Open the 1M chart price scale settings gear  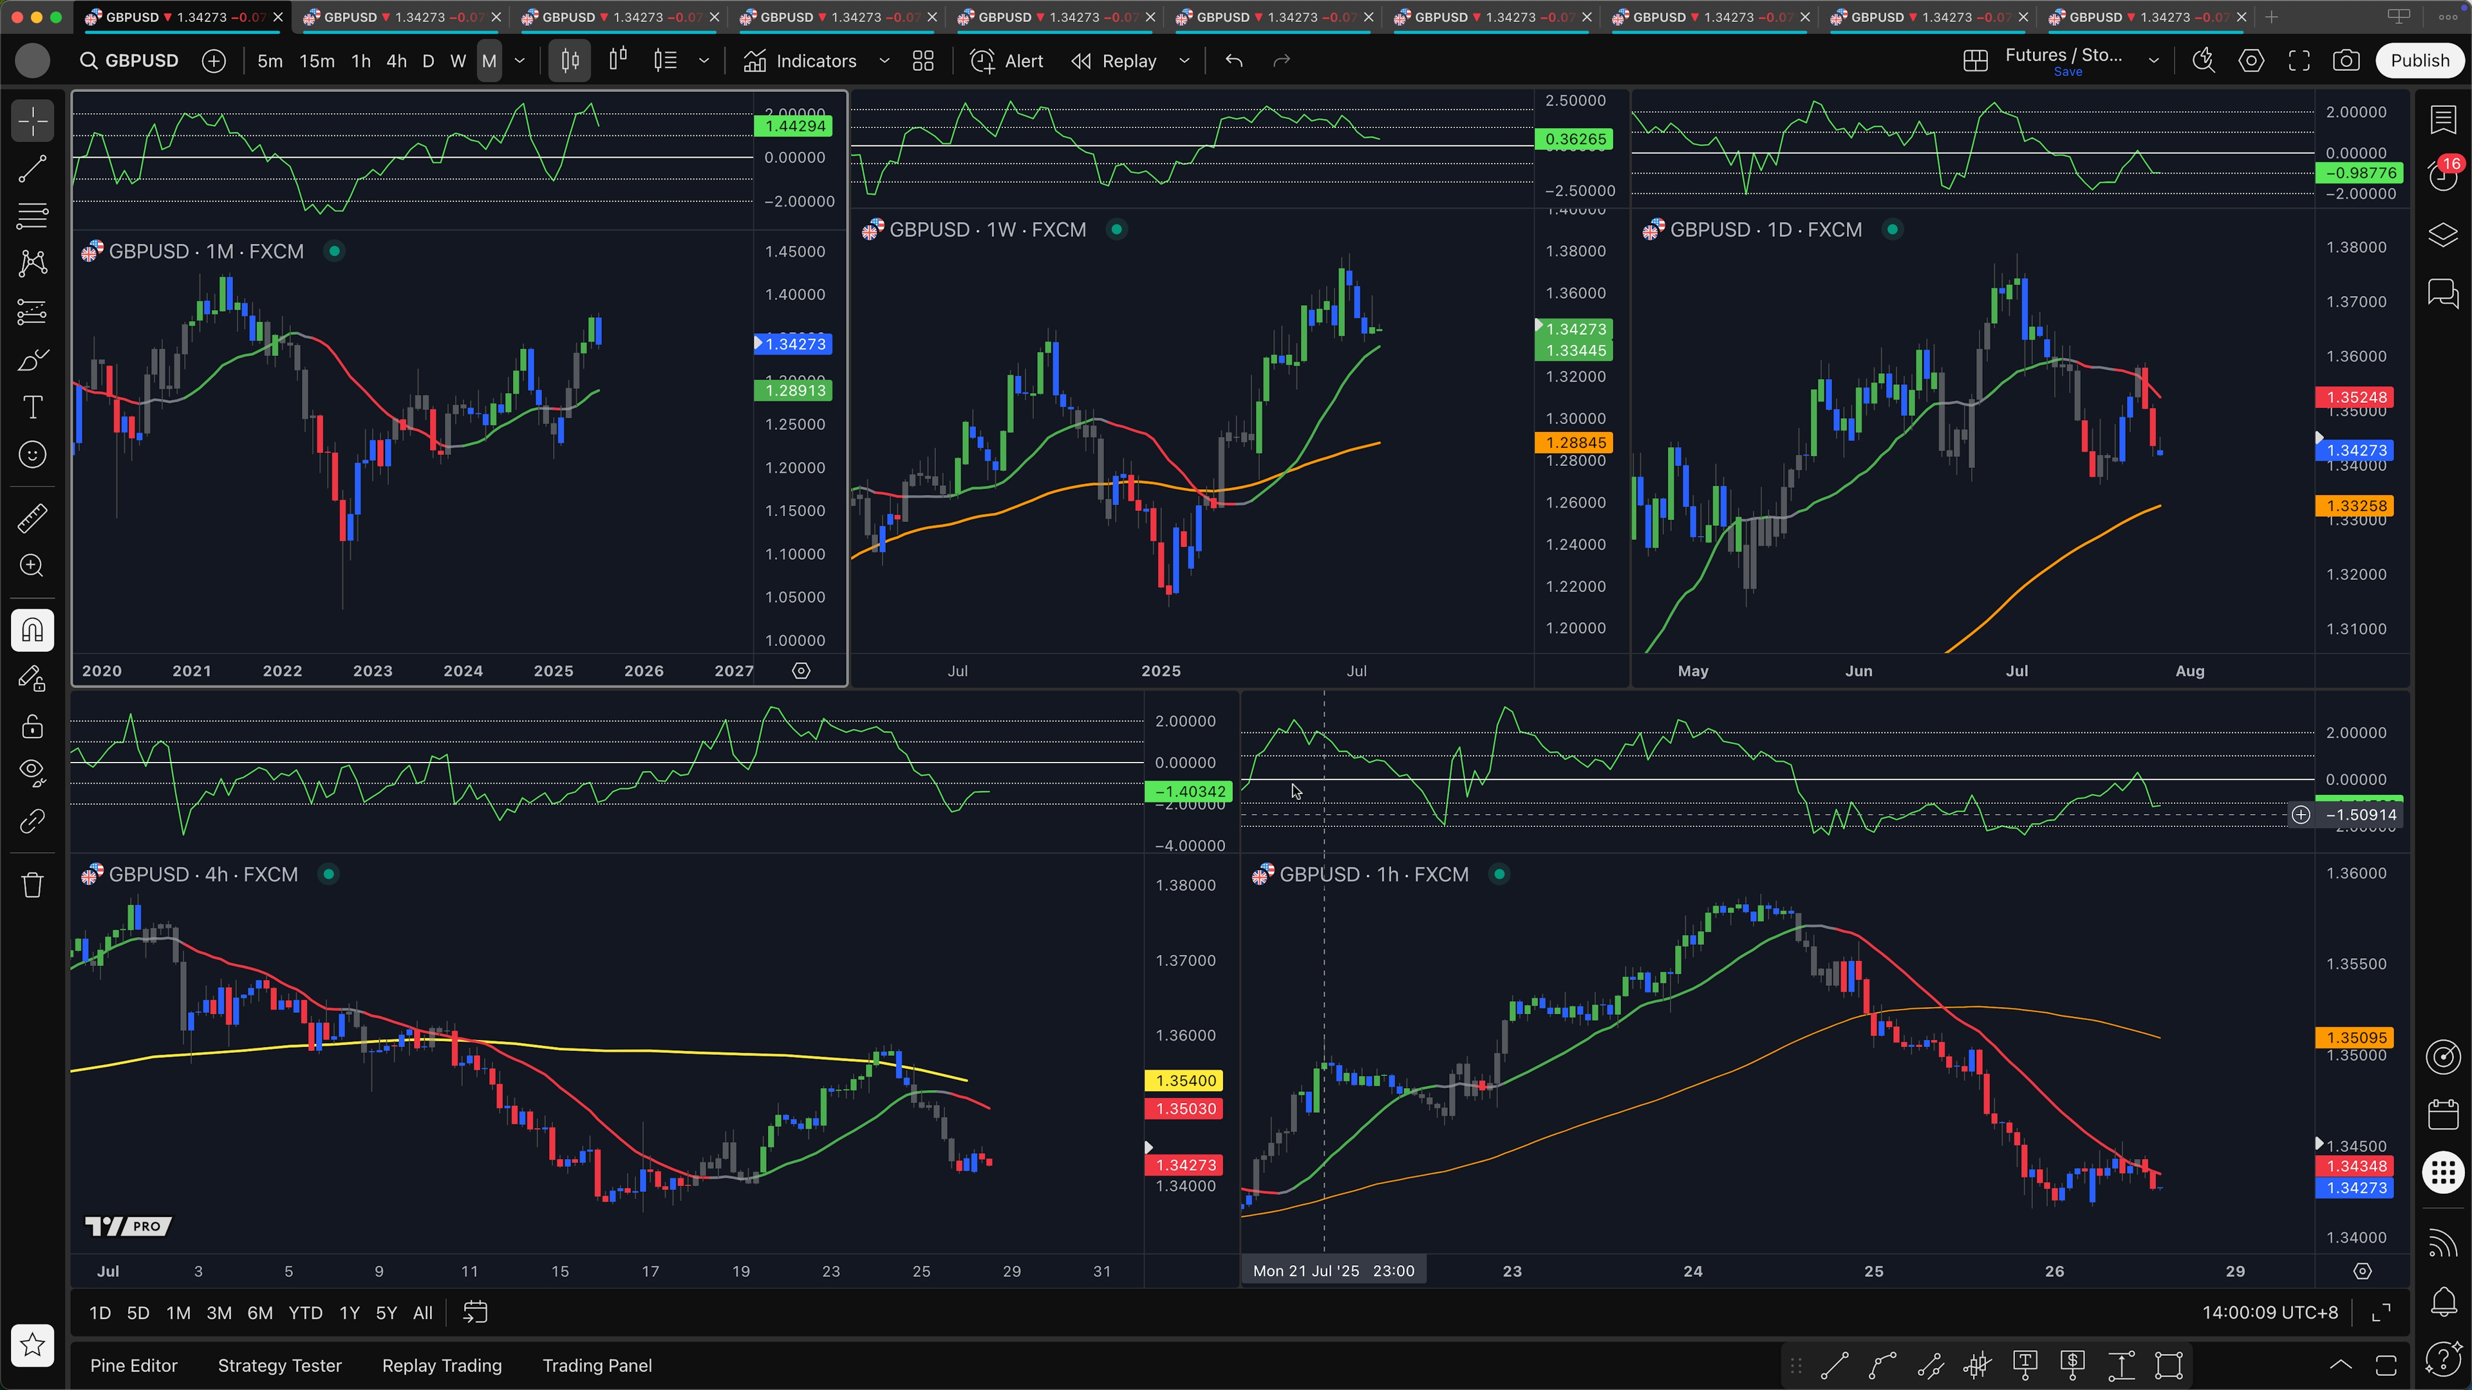pos(801,671)
